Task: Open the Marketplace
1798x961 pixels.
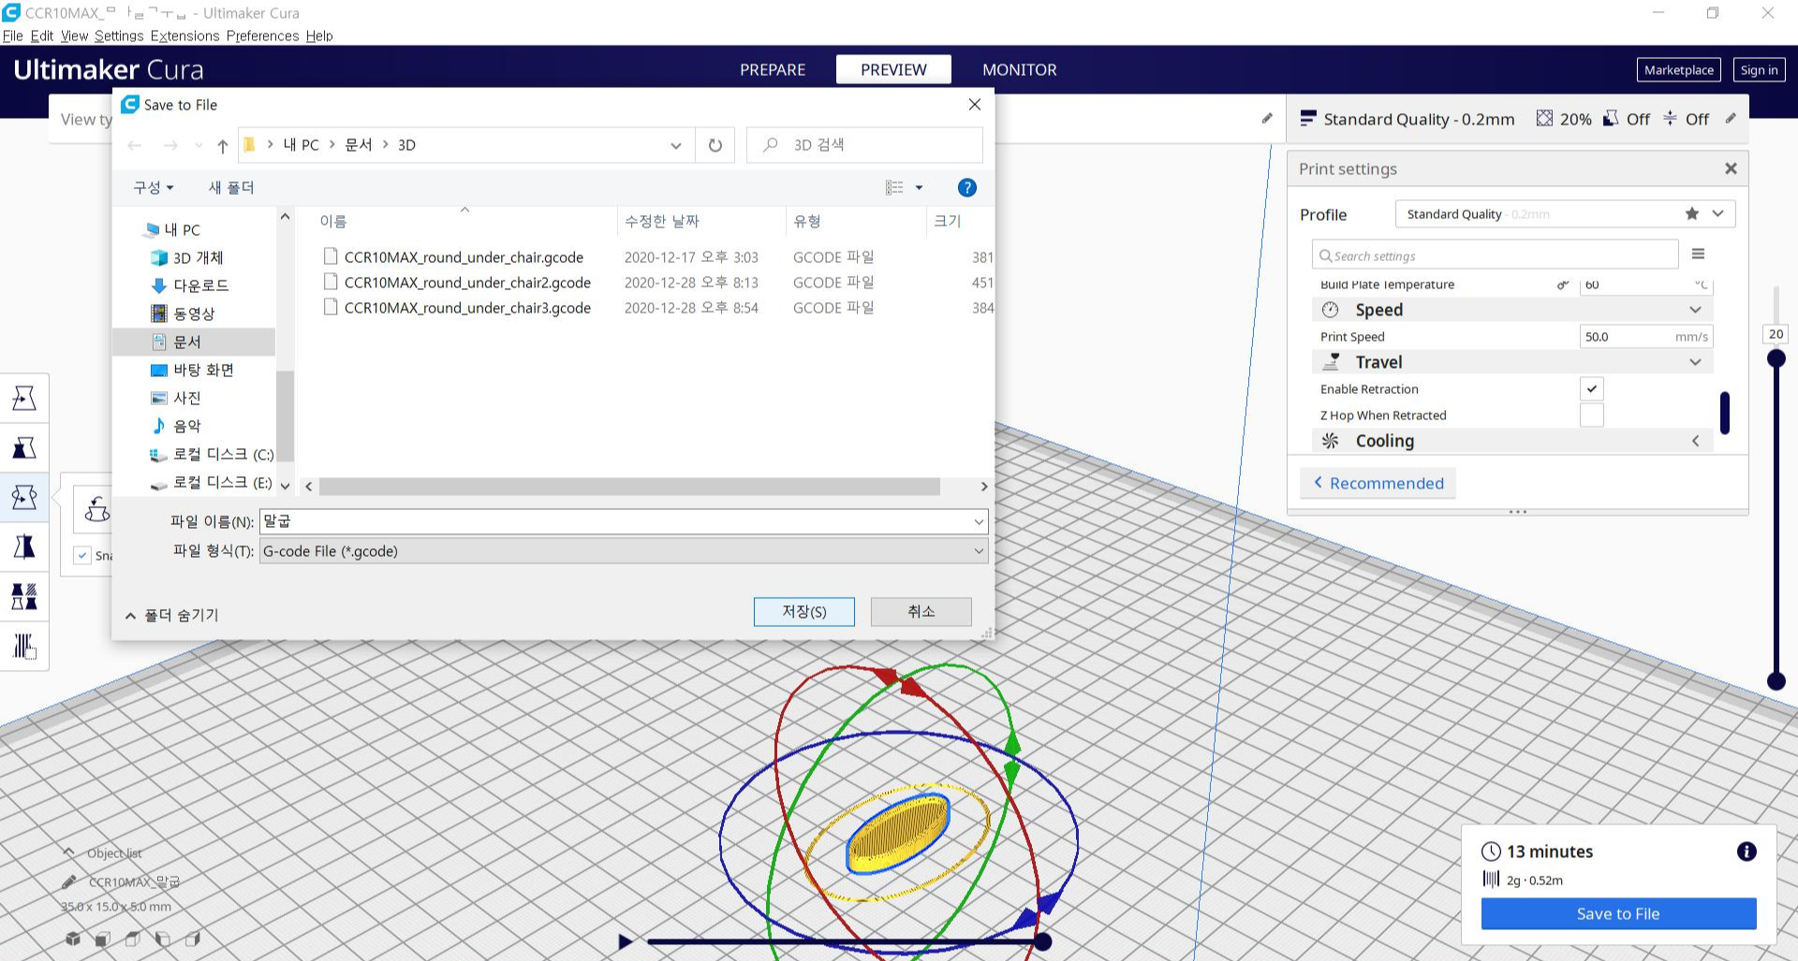Action: [1678, 69]
